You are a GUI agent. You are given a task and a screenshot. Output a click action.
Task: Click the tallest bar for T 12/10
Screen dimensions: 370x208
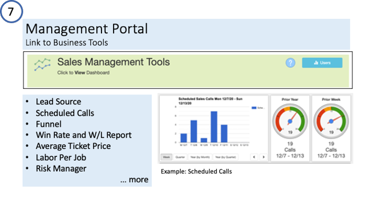tap(214, 127)
